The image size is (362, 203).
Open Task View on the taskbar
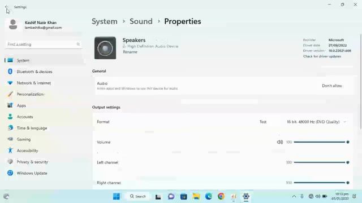tap(158, 197)
